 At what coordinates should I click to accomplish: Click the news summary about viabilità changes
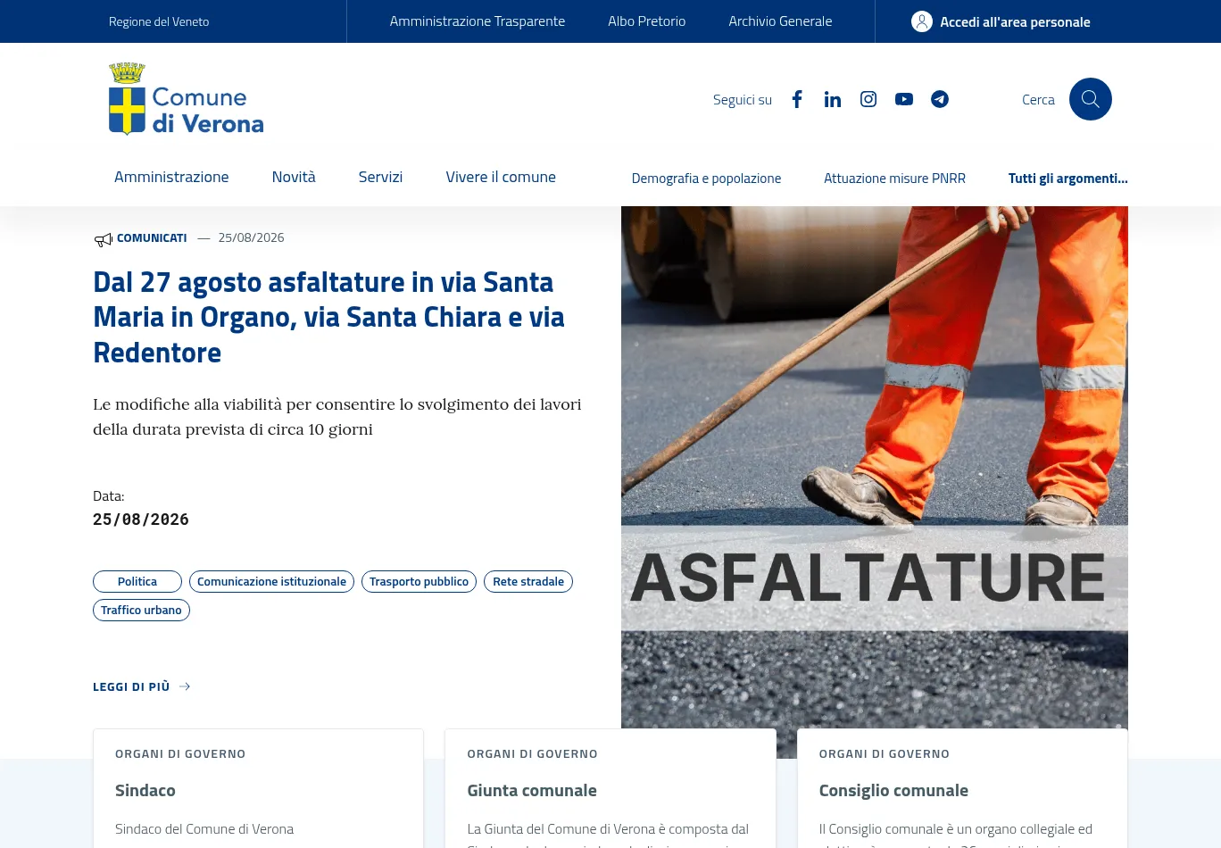[x=337, y=417]
